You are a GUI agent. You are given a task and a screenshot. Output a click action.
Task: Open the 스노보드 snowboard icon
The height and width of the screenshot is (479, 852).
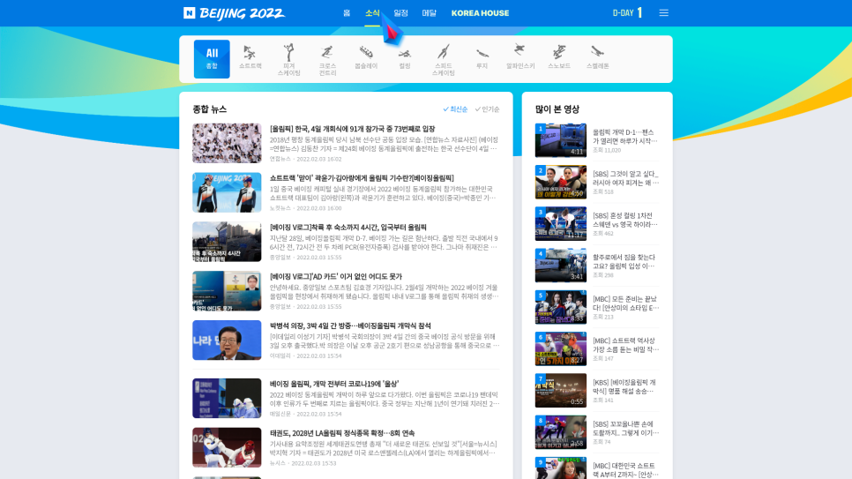click(558, 57)
